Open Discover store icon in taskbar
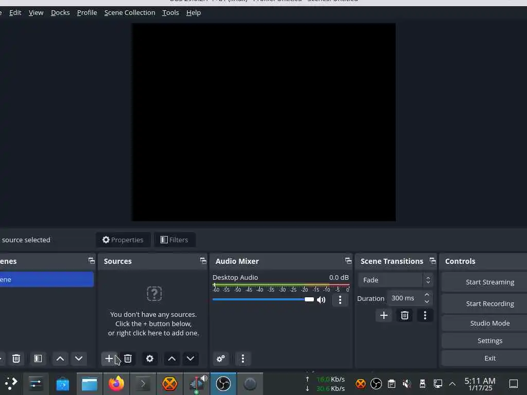 point(62,383)
